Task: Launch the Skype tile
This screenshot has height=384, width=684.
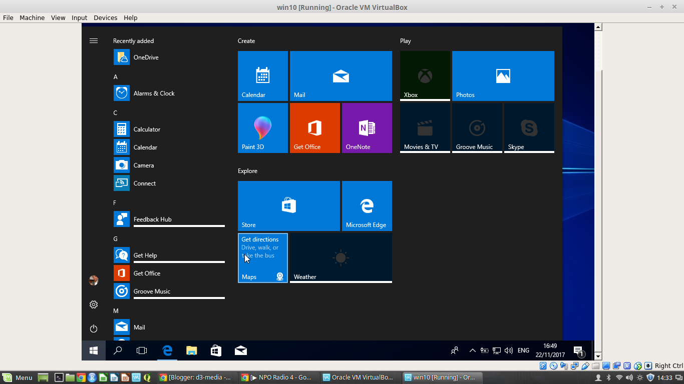Action: 529,127
